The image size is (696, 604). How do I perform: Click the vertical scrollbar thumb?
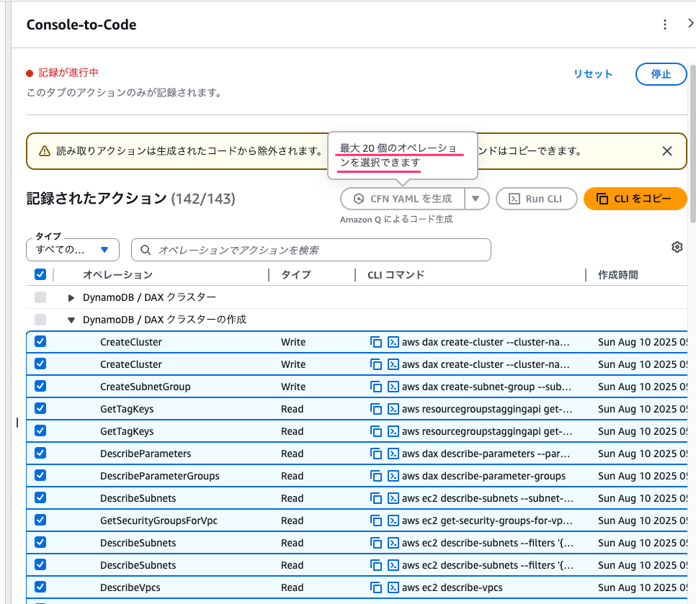(x=692, y=144)
